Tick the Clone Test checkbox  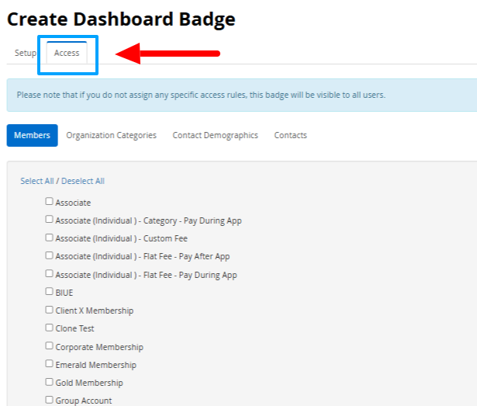(50, 328)
